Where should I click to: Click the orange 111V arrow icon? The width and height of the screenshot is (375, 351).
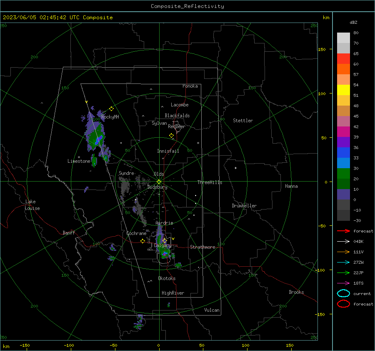click(x=343, y=252)
